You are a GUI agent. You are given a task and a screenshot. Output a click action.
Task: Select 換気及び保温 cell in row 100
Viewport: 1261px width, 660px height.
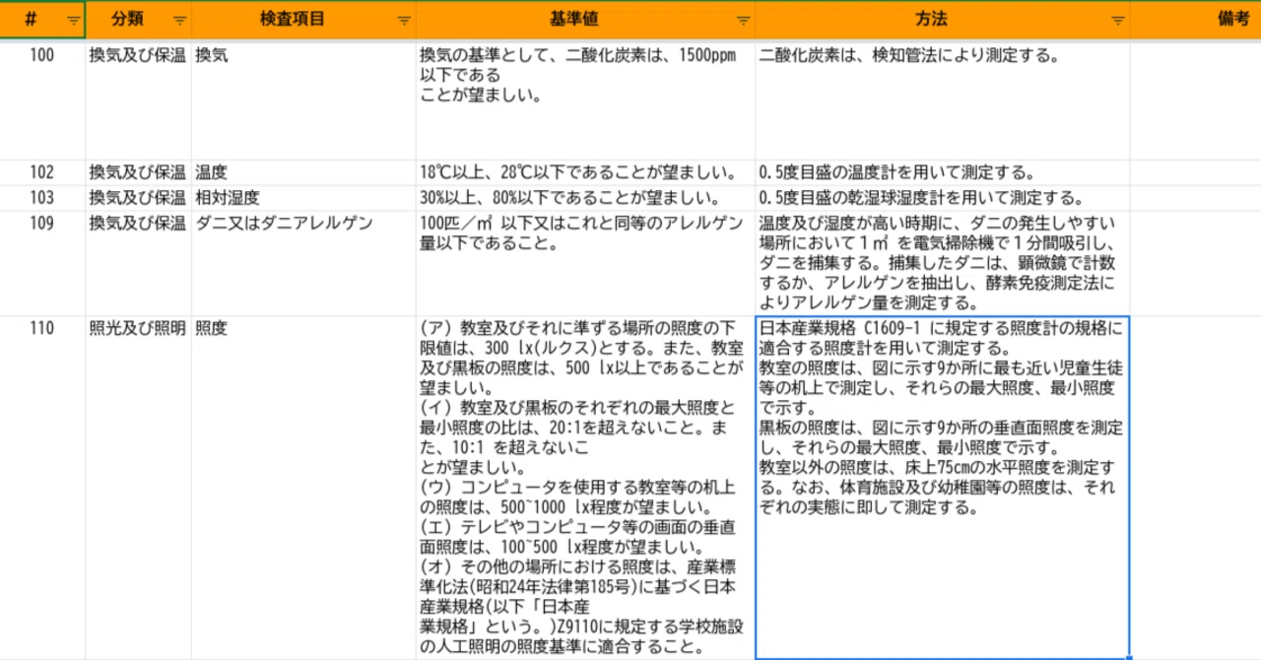tap(138, 99)
